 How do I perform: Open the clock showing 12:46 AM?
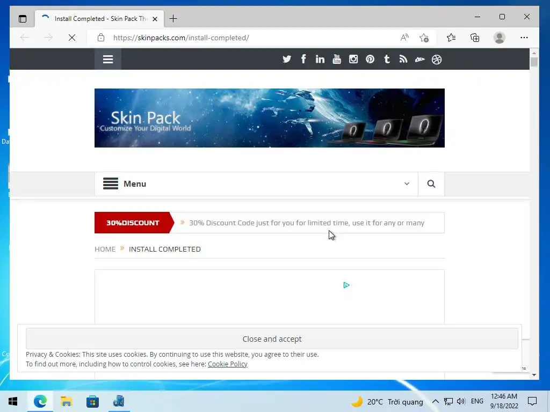tap(504, 401)
